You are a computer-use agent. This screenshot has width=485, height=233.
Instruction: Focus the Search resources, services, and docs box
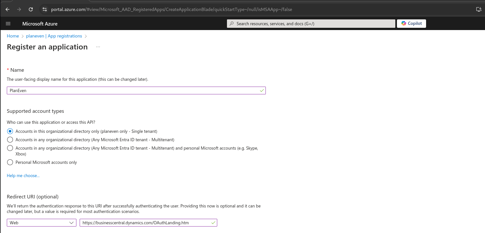[311, 24]
